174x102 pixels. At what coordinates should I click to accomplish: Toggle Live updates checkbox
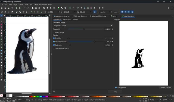coord(116,88)
